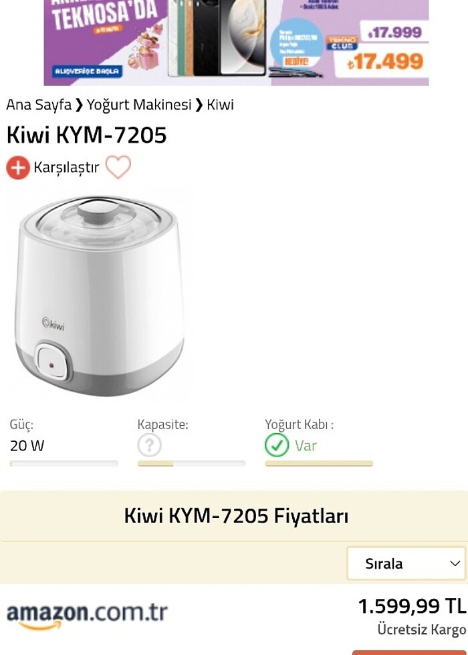Click the Teknosa phone advertisement banner
The width and height of the screenshot is (468, 655).
pos(236,43)
